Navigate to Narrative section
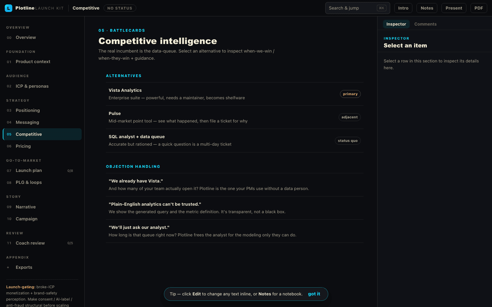Screen dimensions: 492x307 point(42,207)
